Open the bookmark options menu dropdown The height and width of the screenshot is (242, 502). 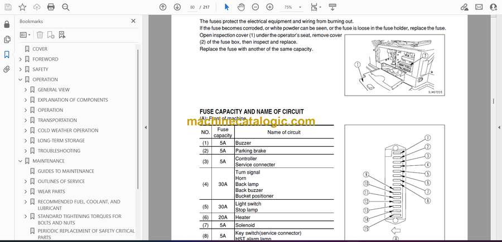tap(25, 35)
